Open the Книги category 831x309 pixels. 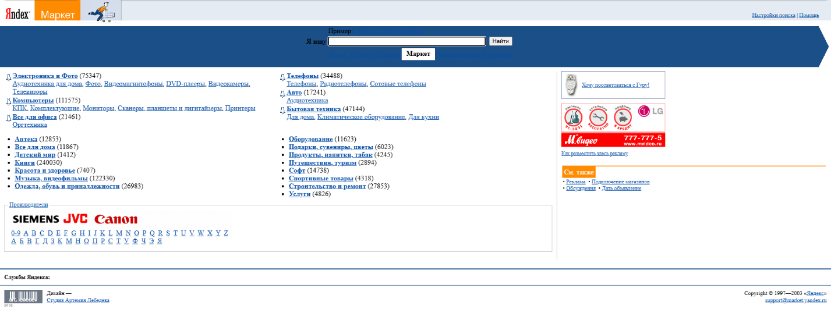24,163
